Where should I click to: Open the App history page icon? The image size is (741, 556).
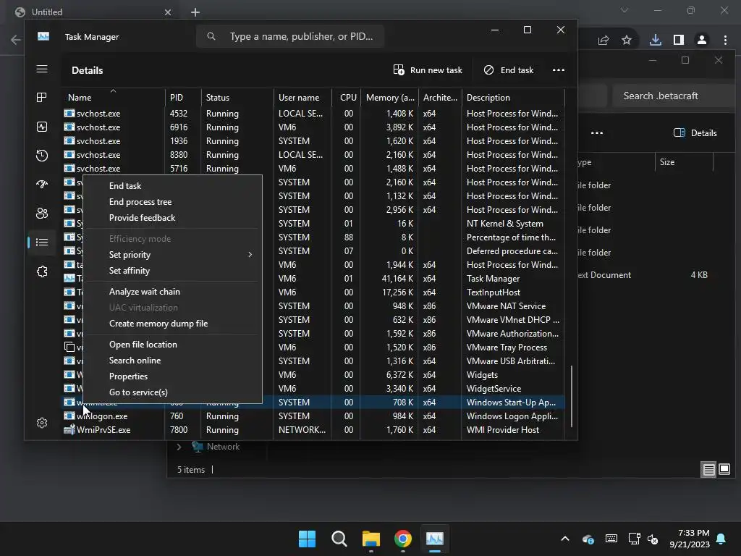pos(42,156)
